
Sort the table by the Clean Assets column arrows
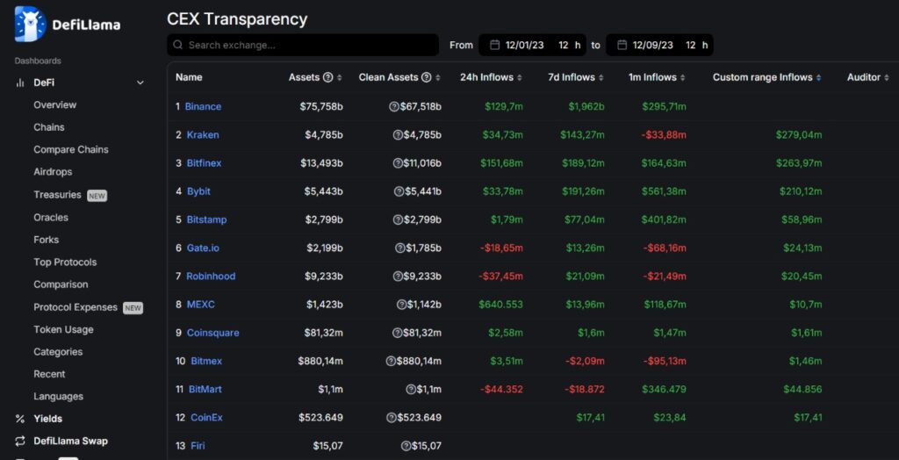click(438, 77)
